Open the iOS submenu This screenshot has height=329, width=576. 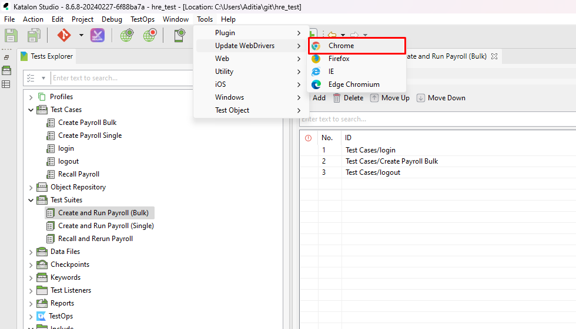point(250,84)
